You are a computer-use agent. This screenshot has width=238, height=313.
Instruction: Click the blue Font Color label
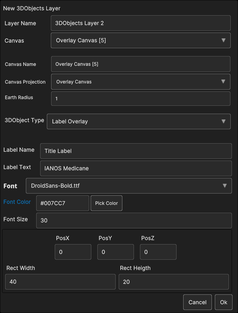click(x=17, y=202)
